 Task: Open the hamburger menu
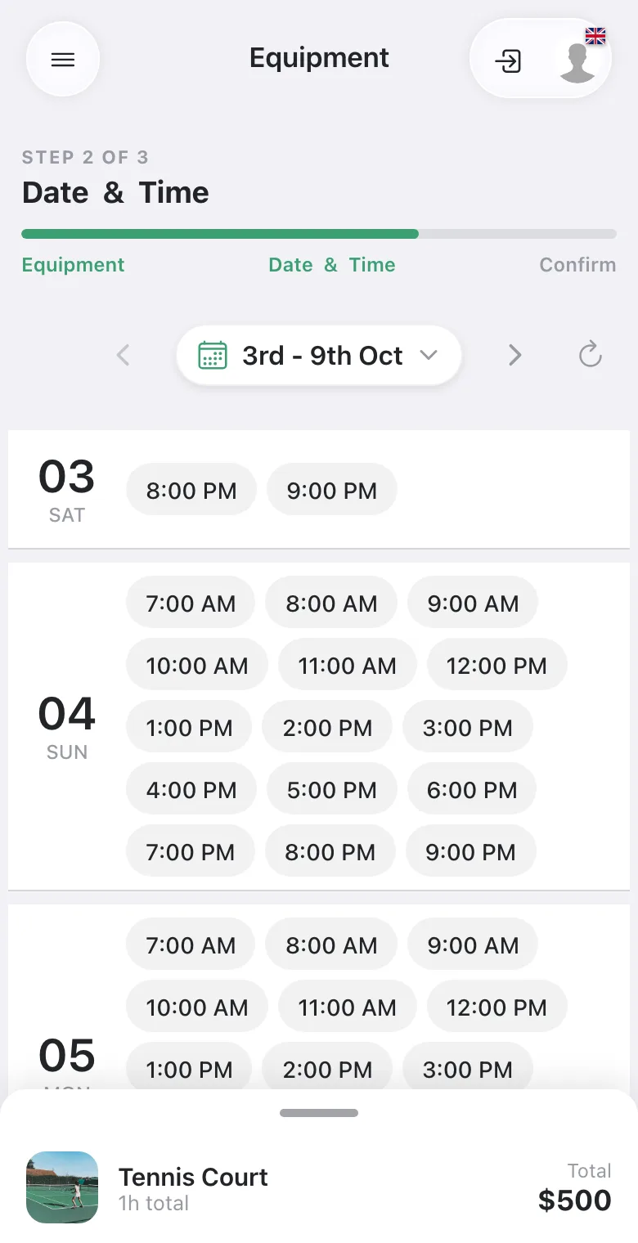[63, 60]
